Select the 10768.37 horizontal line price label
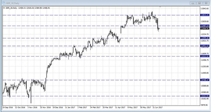This screenshot has width=211, height=112. pyautogui.click(x=205, y=80)
